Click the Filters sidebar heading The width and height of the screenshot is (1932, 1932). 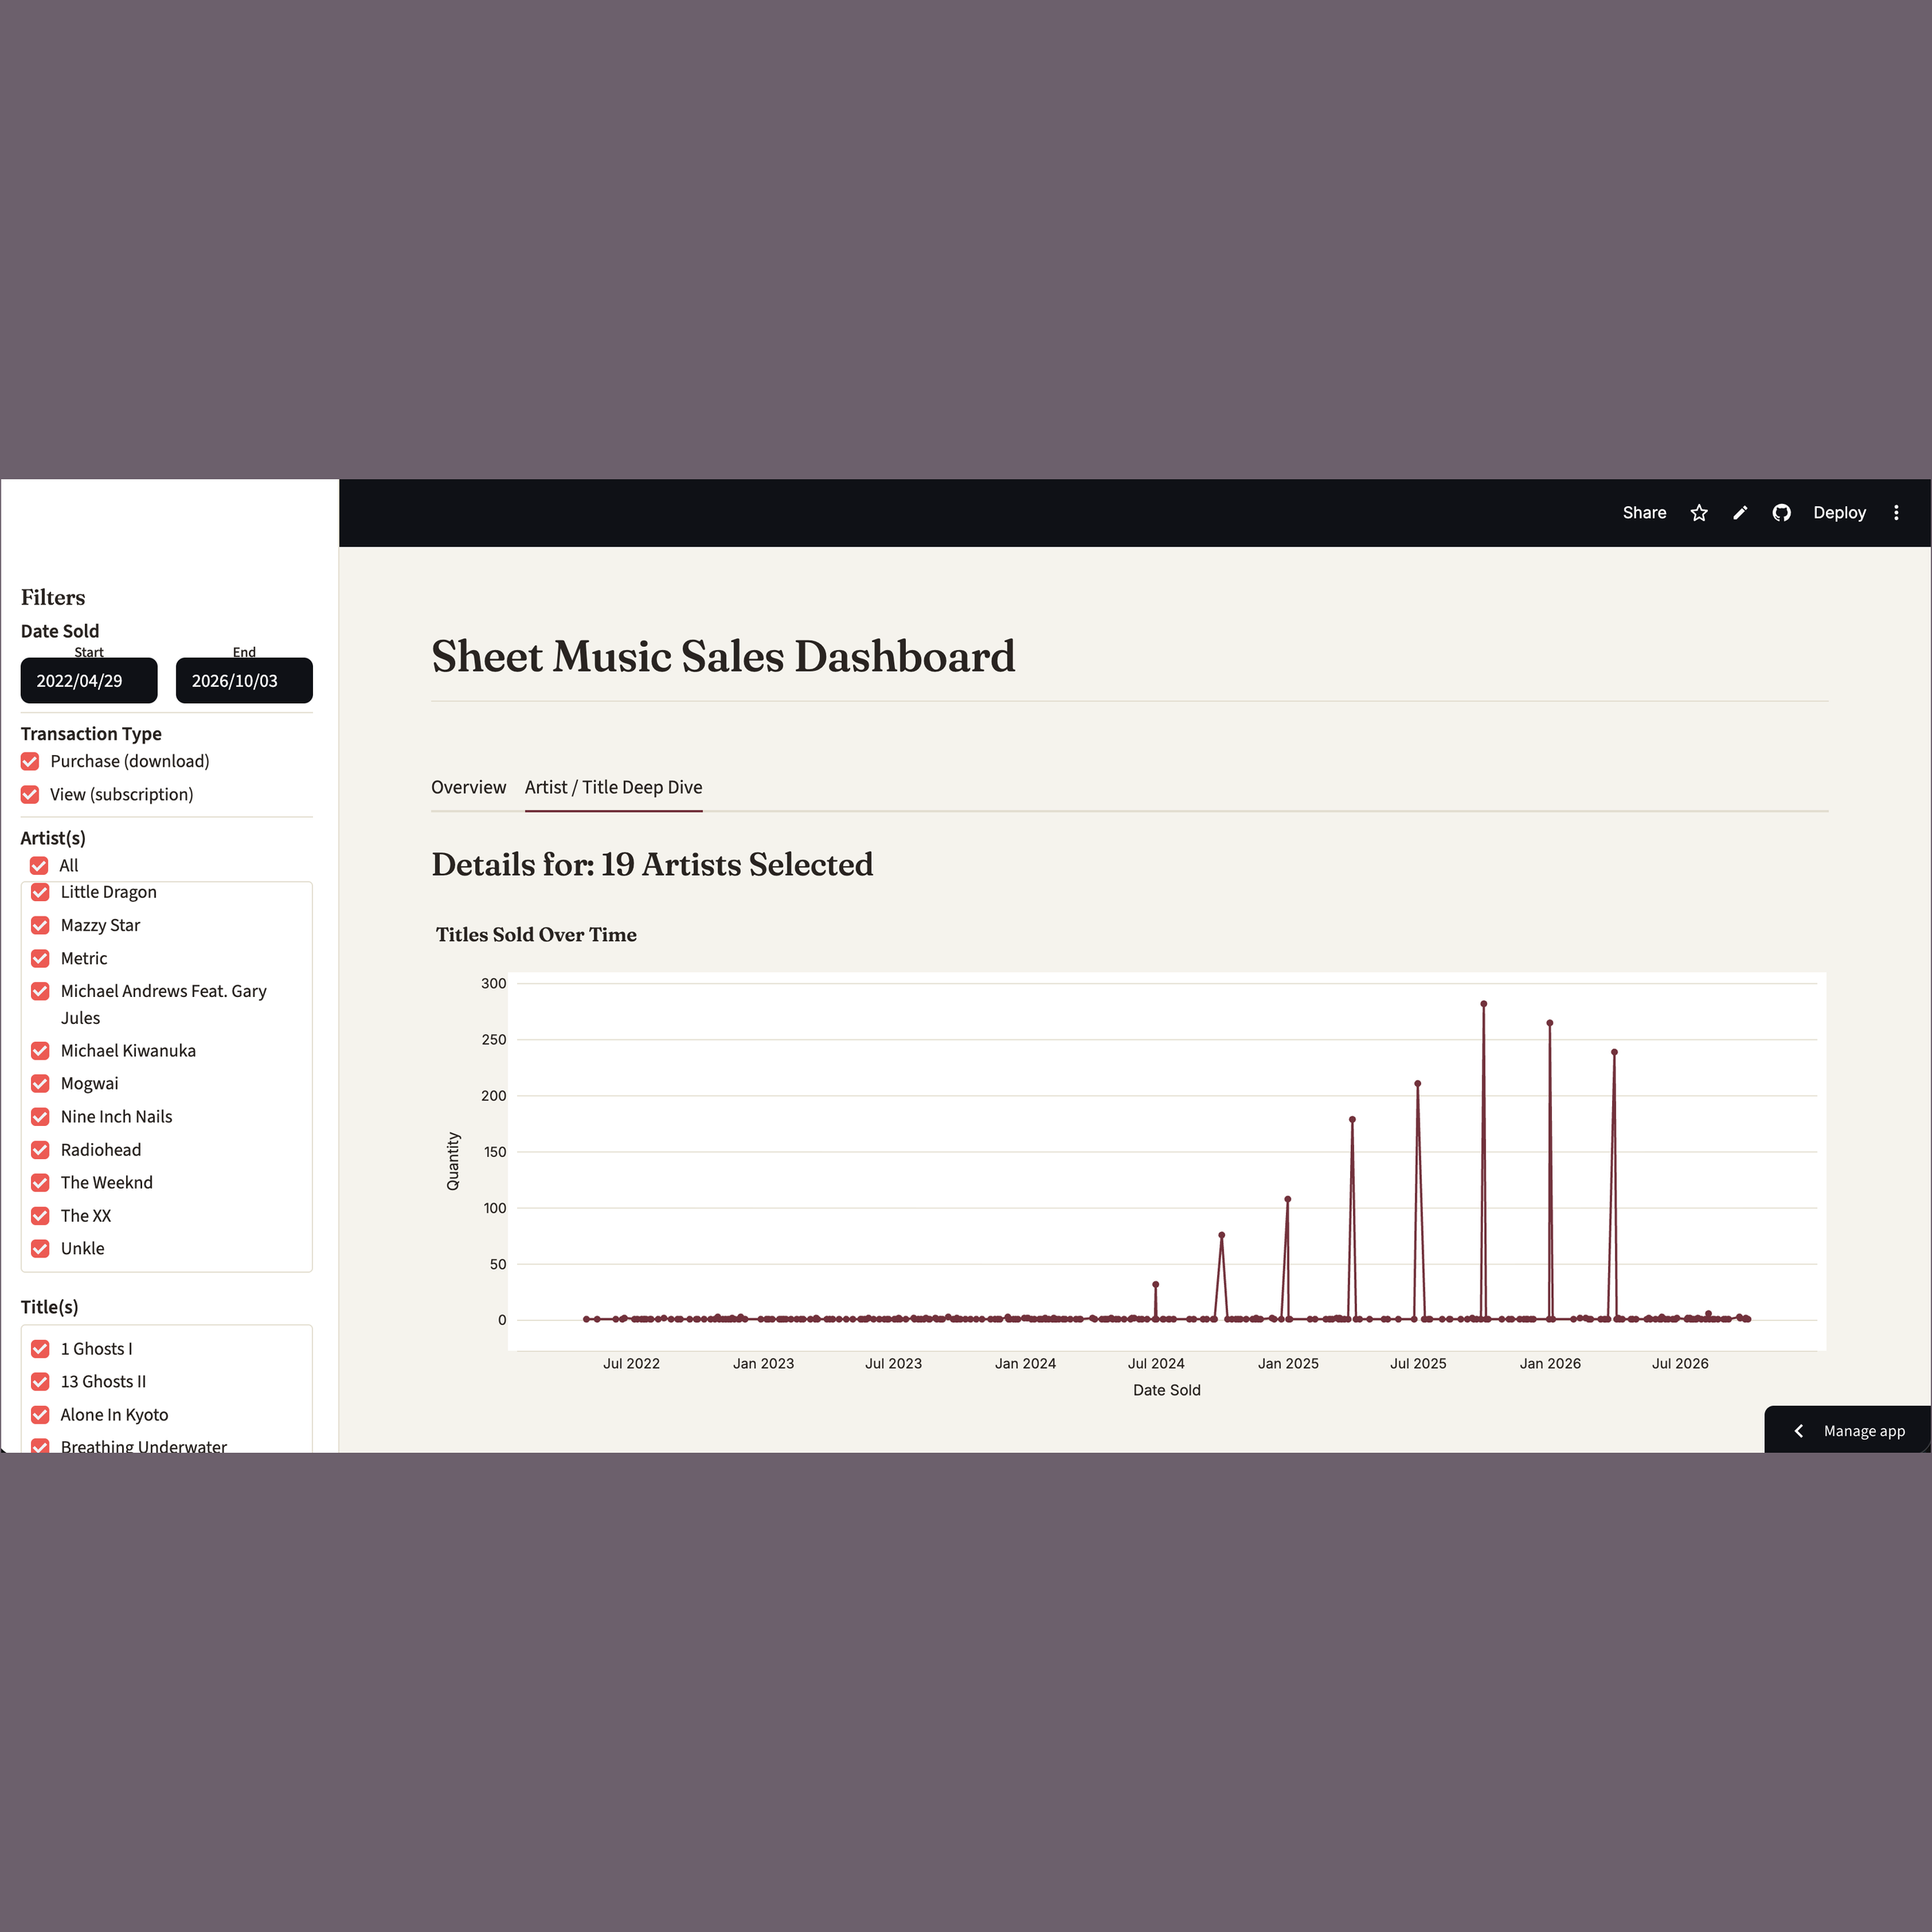pos(53,597)
